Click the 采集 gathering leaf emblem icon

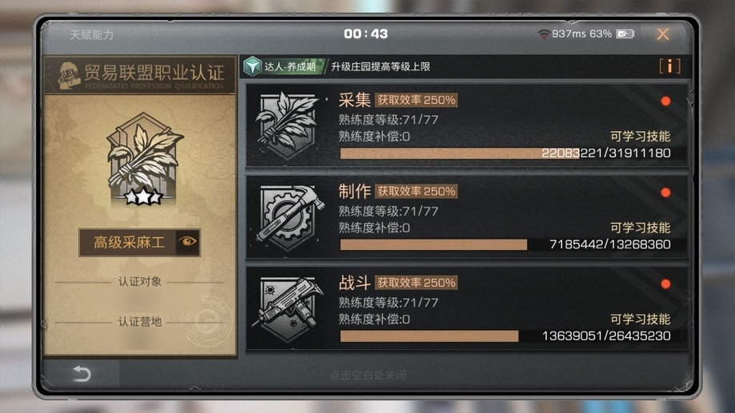287,125
